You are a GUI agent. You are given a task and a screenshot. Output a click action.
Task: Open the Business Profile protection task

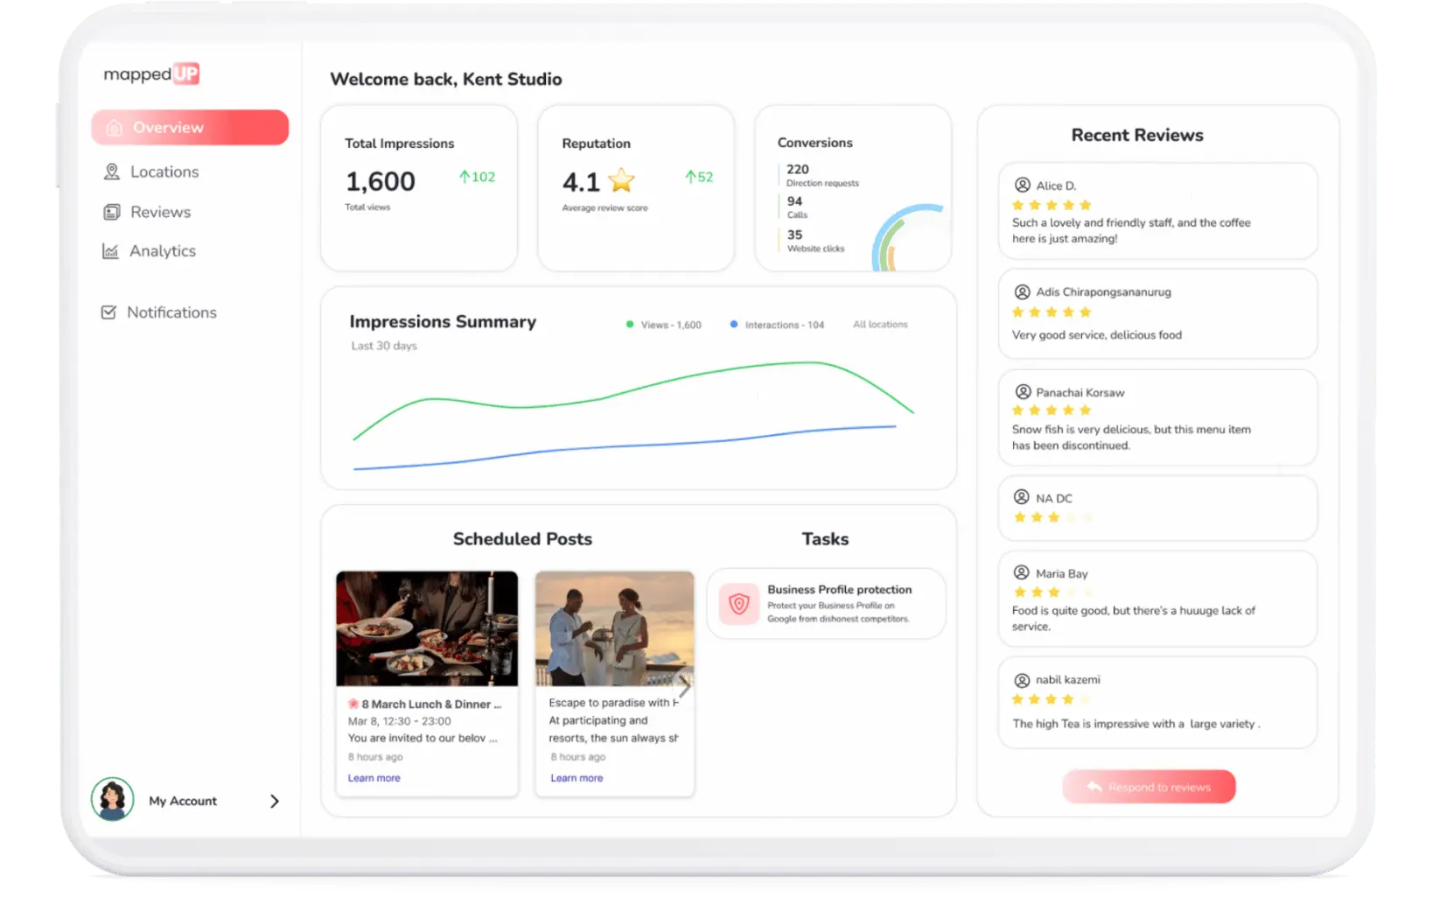(x=826, y=604)
